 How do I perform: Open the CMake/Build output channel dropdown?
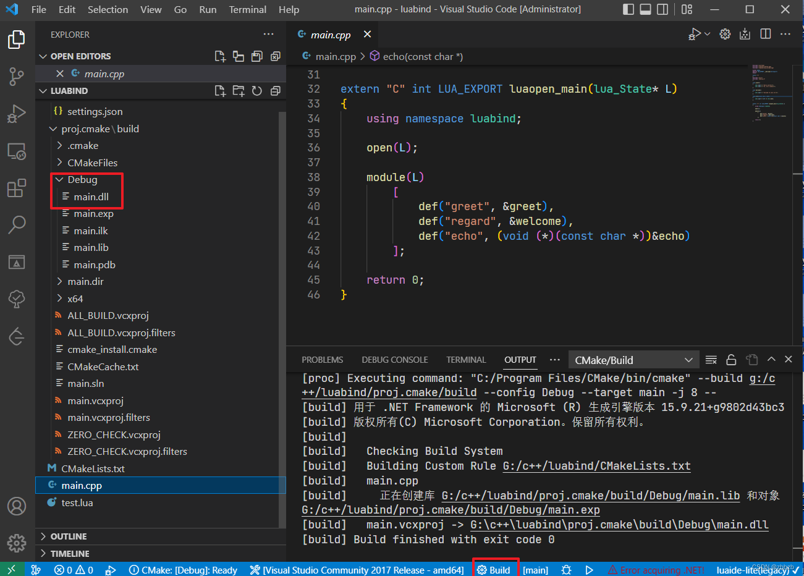pyautogui.click(x=633, y=359)
